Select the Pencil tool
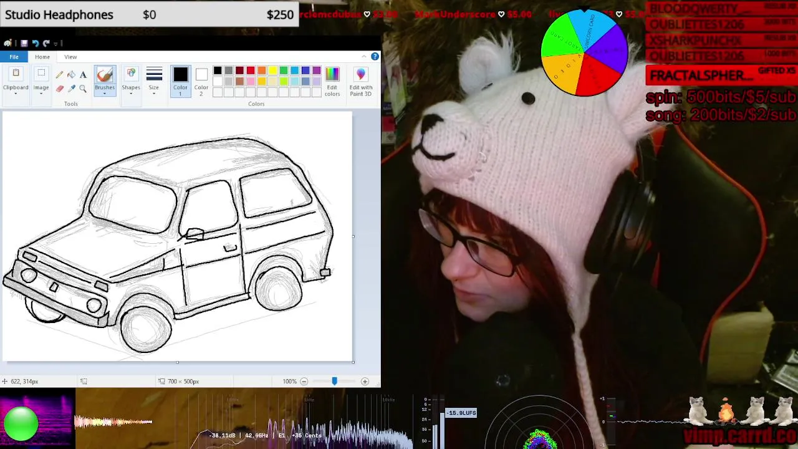The width and height of the screenshot is (798, 449). (60, 75)
